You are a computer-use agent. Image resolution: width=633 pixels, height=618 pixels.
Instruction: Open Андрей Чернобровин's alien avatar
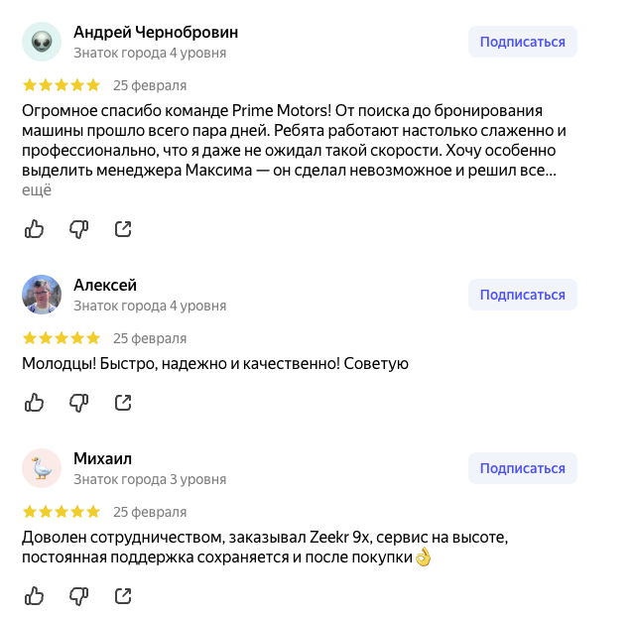pyautogui.click(x=42, y=42)
